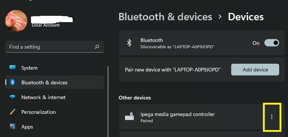Click the Personalization paintbrush icon
This screenshot has height=137, width=288.
[13, 112]
